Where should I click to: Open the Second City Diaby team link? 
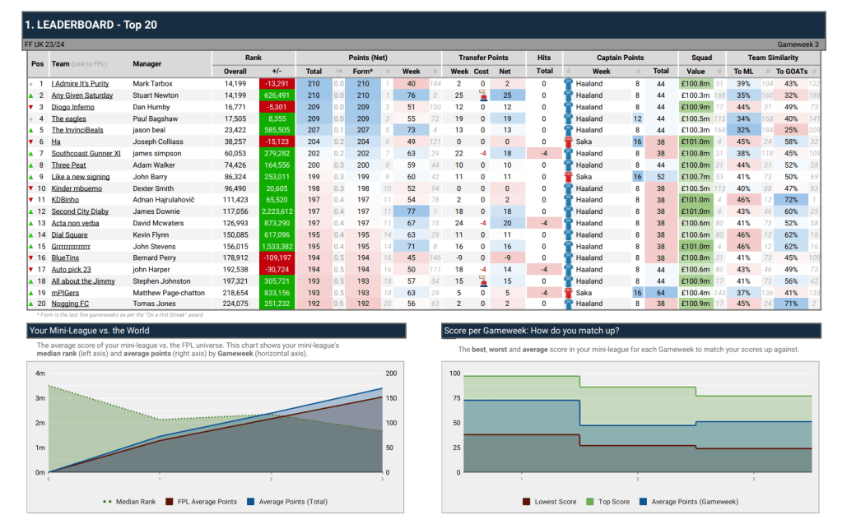(x=81, y=211)
